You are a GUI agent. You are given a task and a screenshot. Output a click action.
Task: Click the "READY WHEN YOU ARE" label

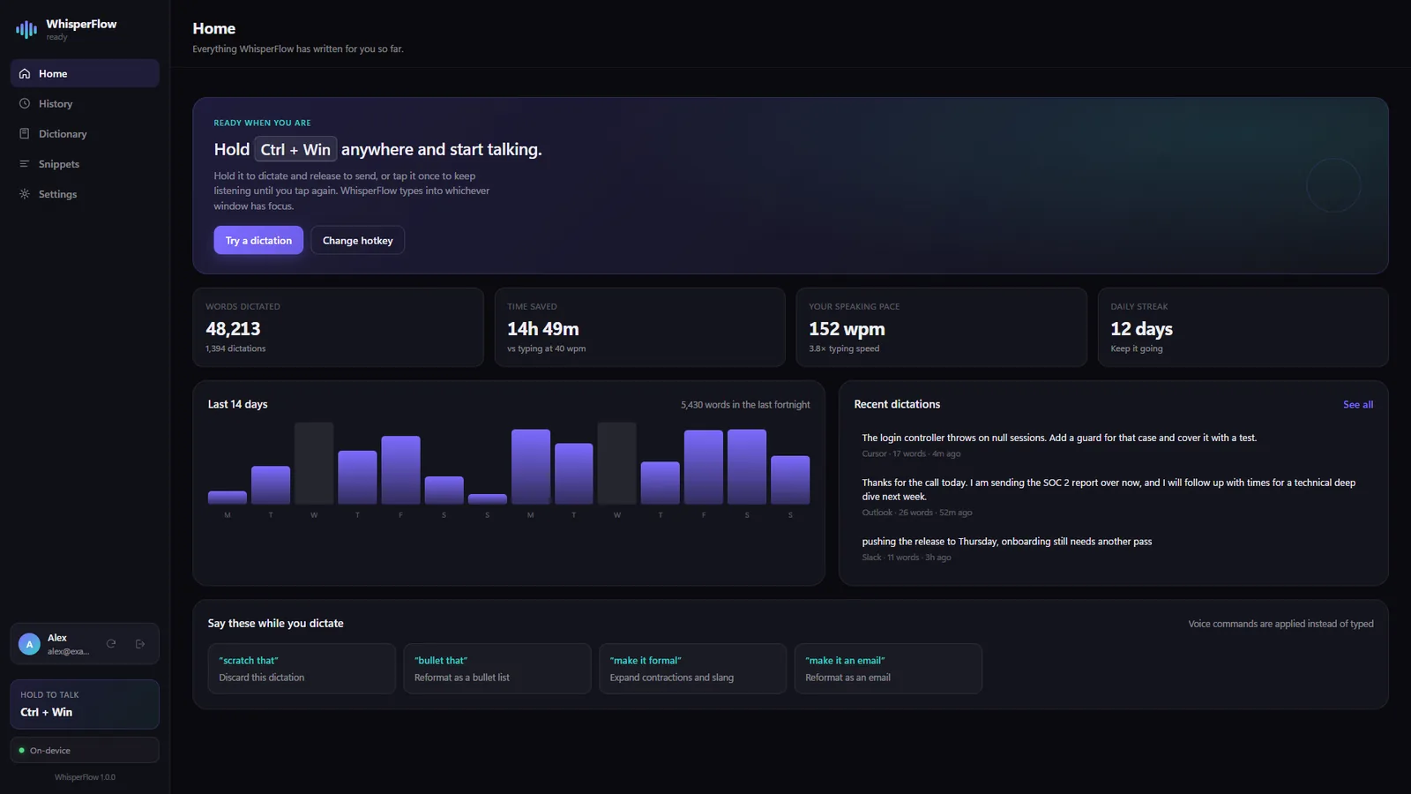[262, 123]
